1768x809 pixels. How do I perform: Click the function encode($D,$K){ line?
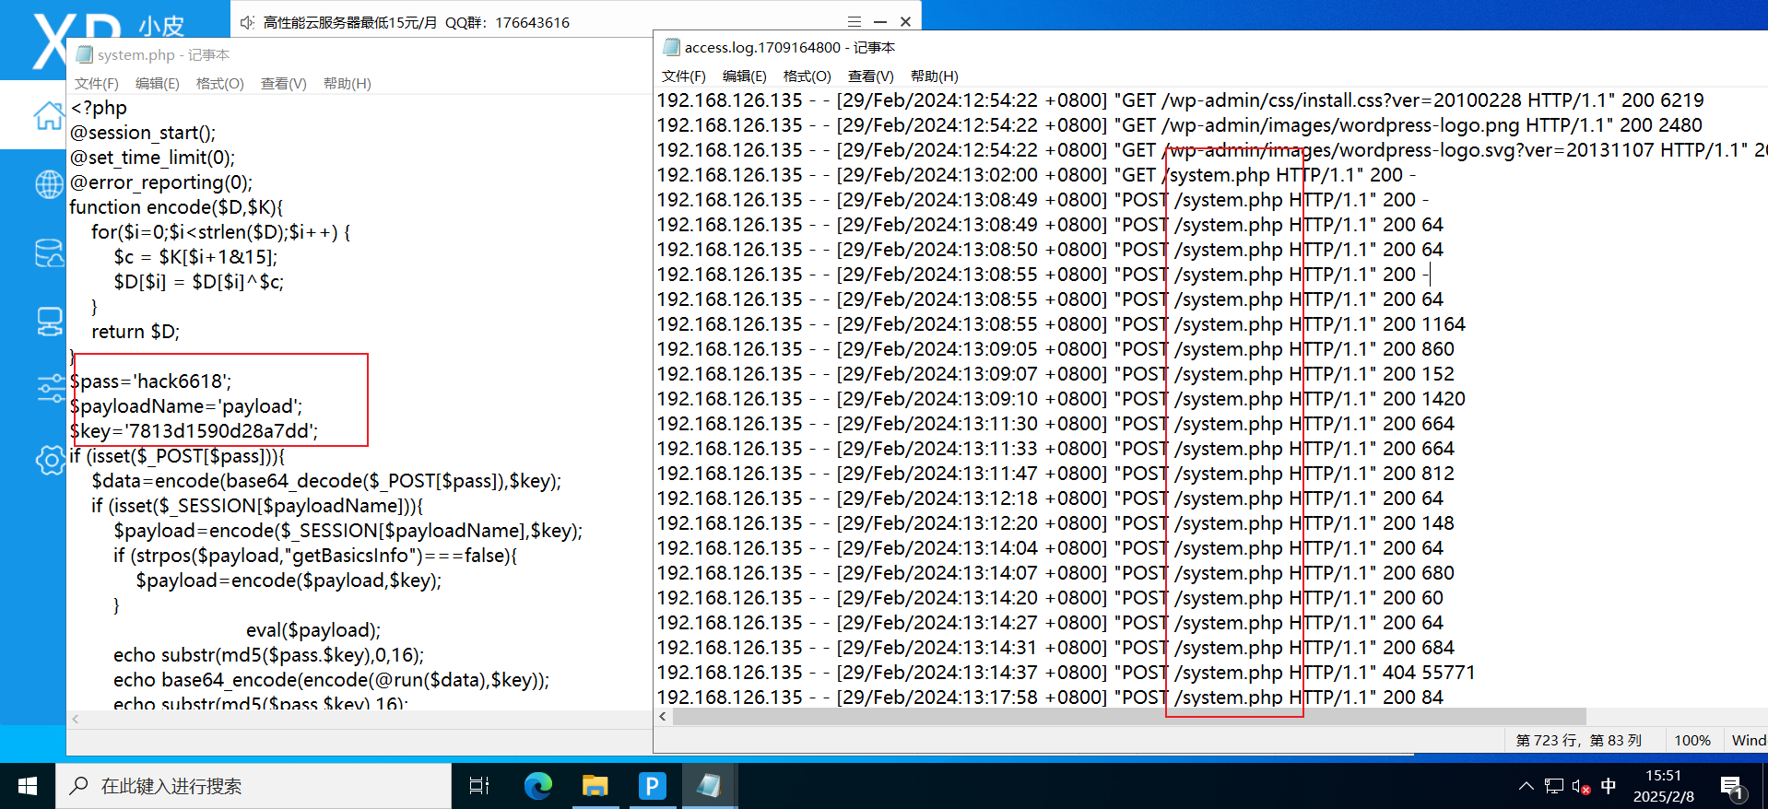click(176, 207)
